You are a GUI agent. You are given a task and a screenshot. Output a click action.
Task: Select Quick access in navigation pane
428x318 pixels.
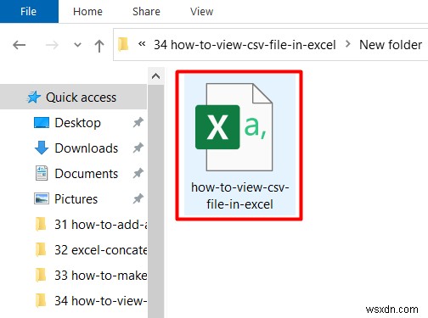point(73,98)
